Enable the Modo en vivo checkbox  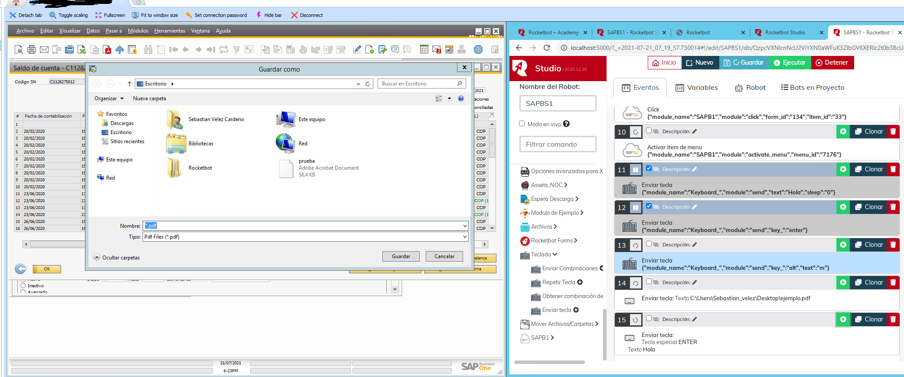pyautogui.click(x=522, y=124)
